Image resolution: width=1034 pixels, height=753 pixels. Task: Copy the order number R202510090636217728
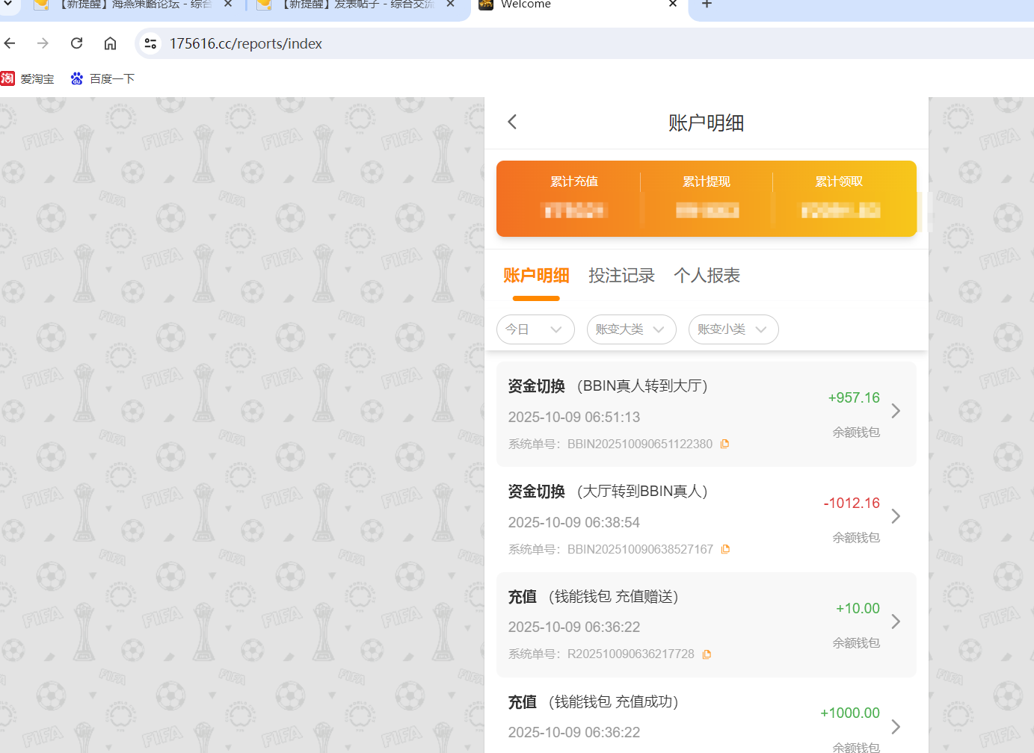click(x=707, y=654)
